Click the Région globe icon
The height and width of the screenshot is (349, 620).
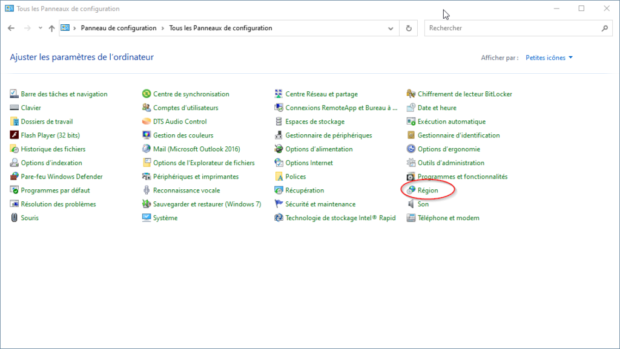tap(411, 191)
